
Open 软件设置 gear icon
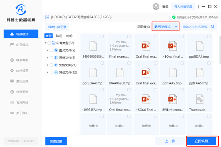(12, 71)
